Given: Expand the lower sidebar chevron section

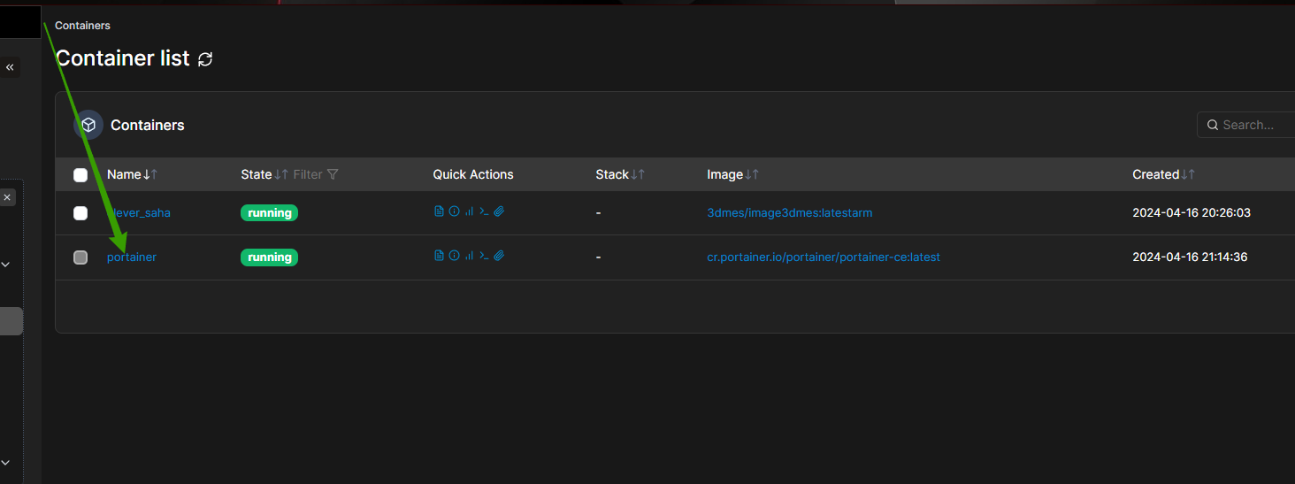Looking at the screenshot, I should click(5, 462).
